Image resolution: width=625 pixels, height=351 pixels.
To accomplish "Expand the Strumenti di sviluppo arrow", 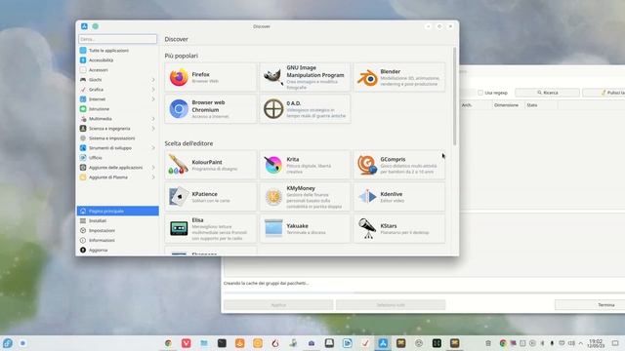I will point(153,148).
